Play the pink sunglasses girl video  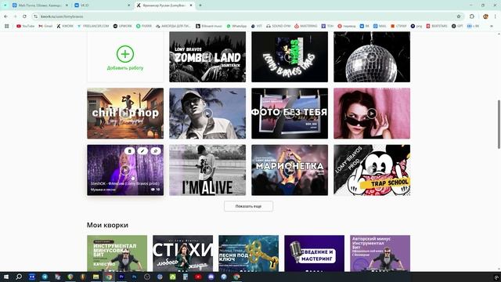[372, 113]
